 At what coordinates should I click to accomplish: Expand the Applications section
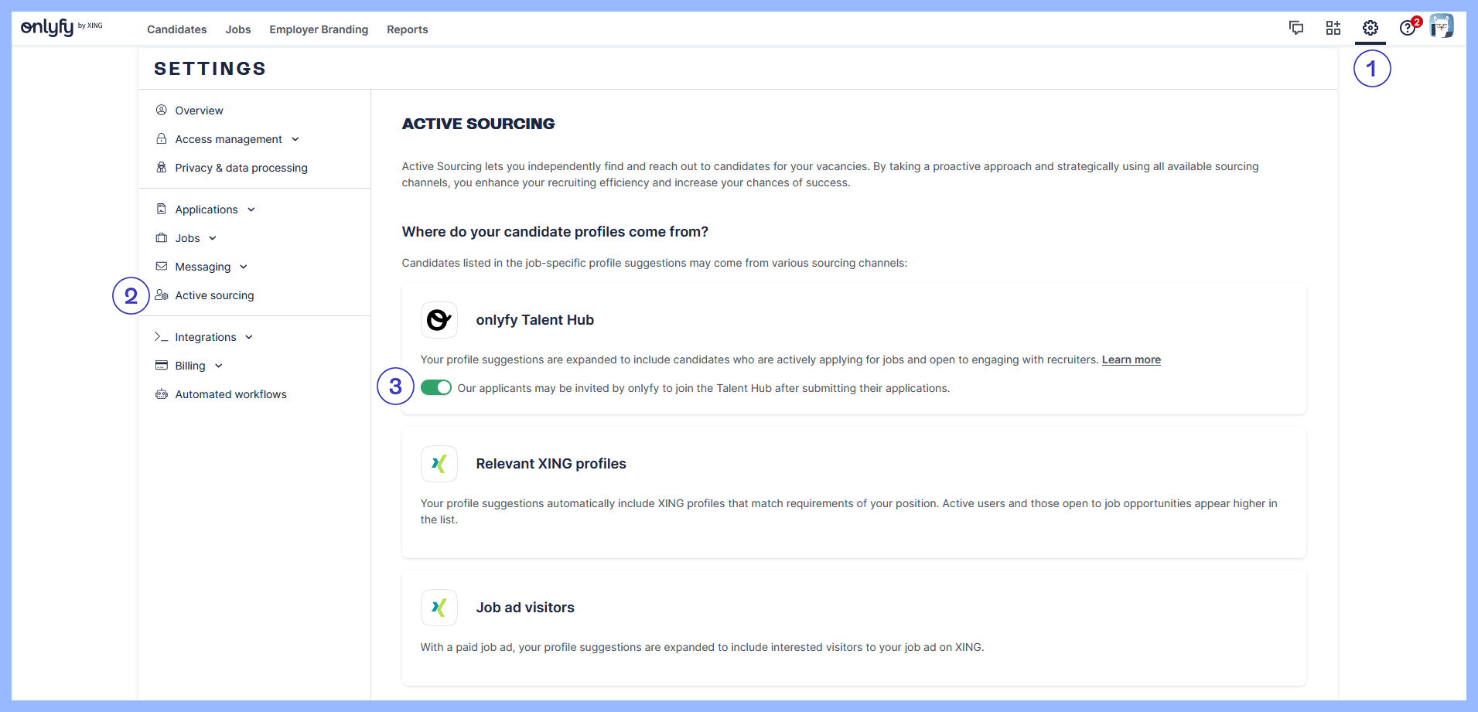tap(206, 209)
